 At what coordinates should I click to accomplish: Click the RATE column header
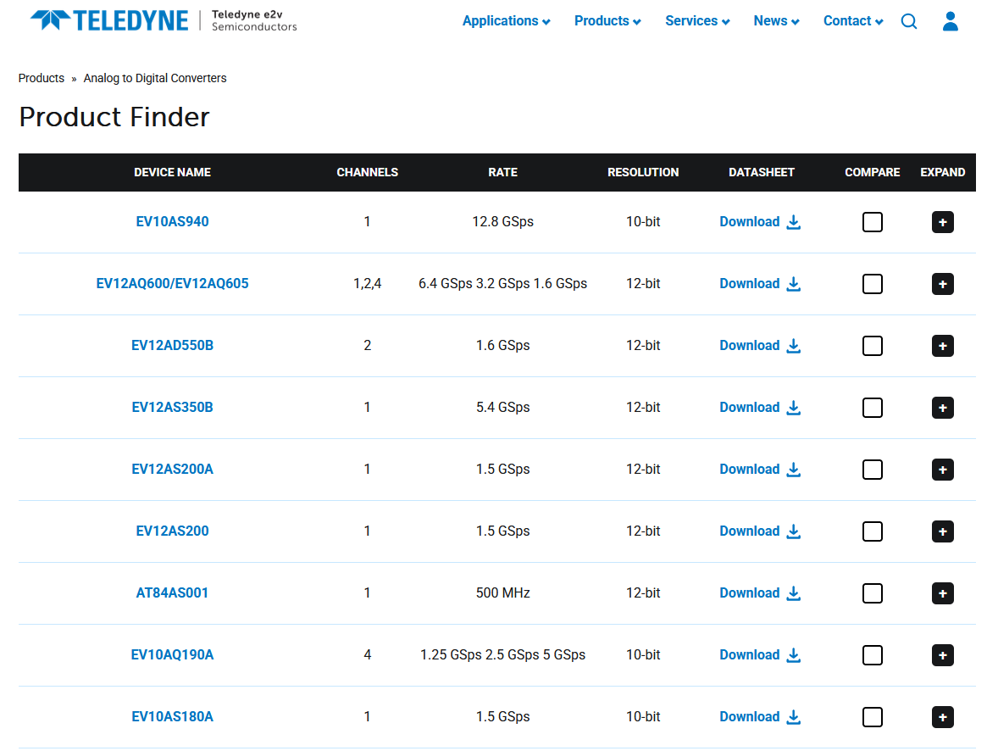503,172
